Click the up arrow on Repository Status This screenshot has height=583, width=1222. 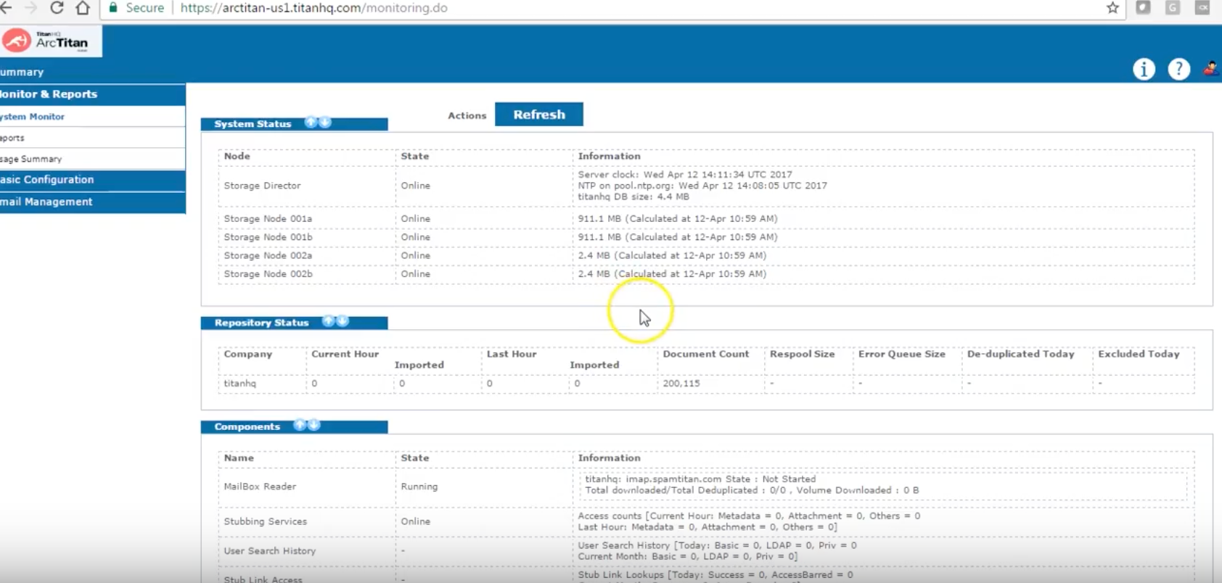click(x=328, y=321)
